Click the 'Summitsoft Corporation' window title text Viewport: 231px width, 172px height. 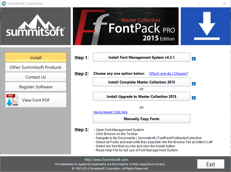click(25, 4)
